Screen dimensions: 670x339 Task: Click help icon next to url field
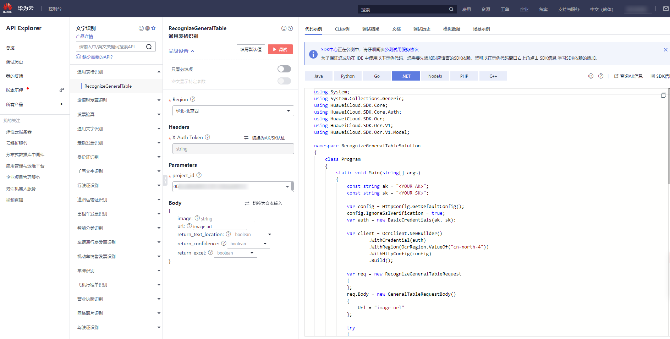click(x=190, y=226)
